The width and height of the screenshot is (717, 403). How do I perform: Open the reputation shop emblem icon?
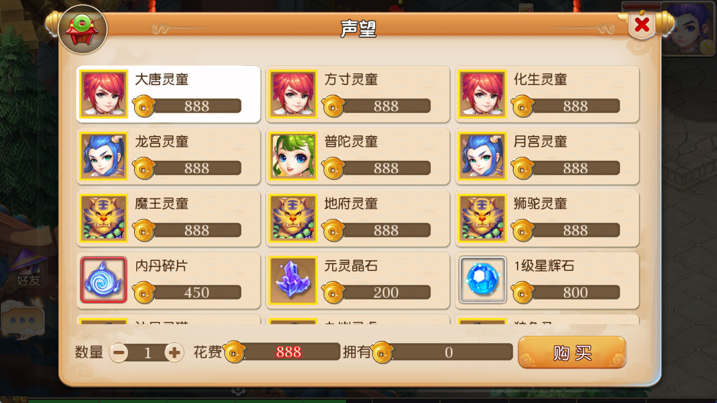click(x=82, y=30)
